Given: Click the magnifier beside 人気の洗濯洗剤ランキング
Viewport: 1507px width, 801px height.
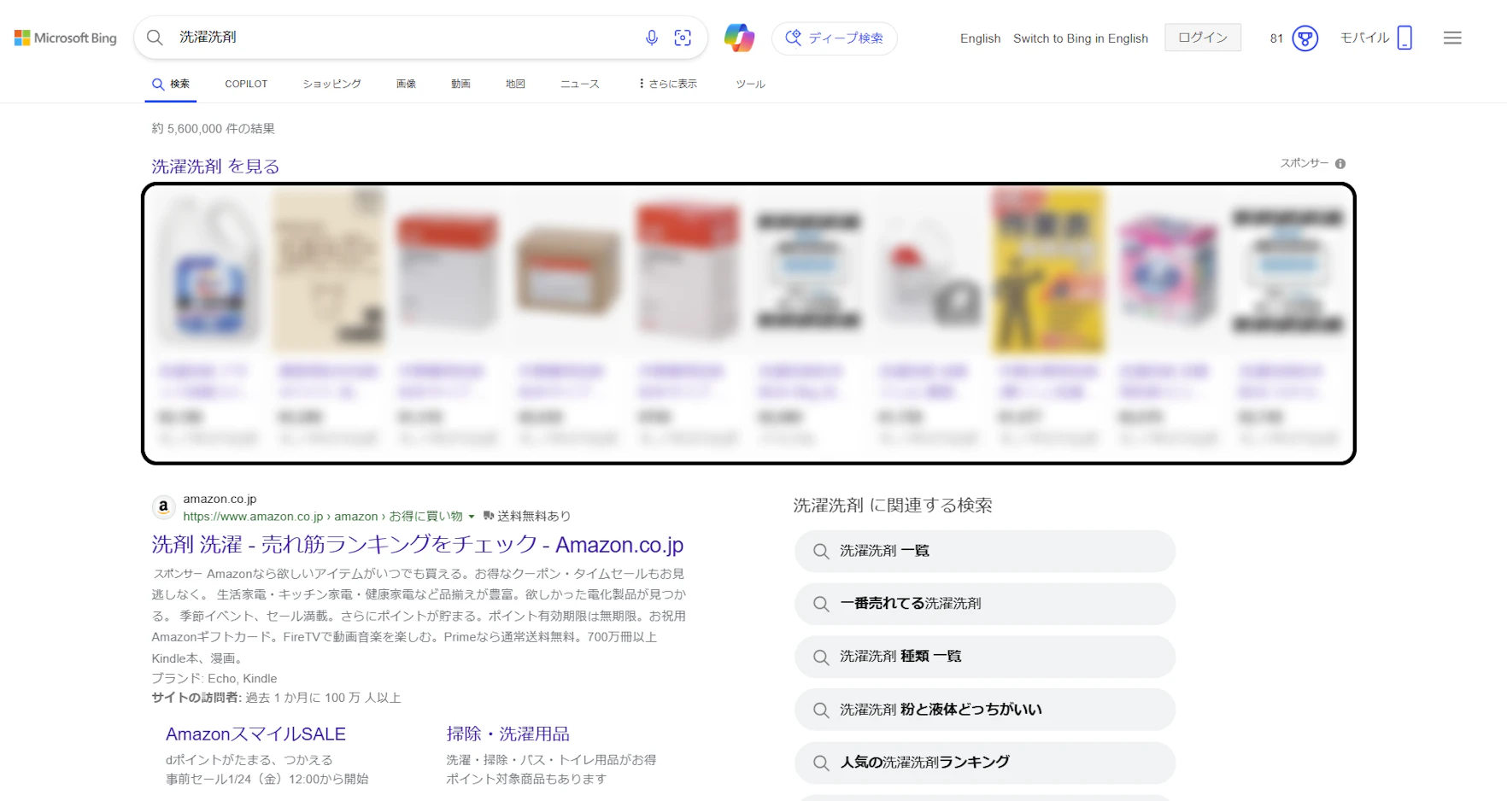Looking at the screenshot, I should [x=821, y=763].
